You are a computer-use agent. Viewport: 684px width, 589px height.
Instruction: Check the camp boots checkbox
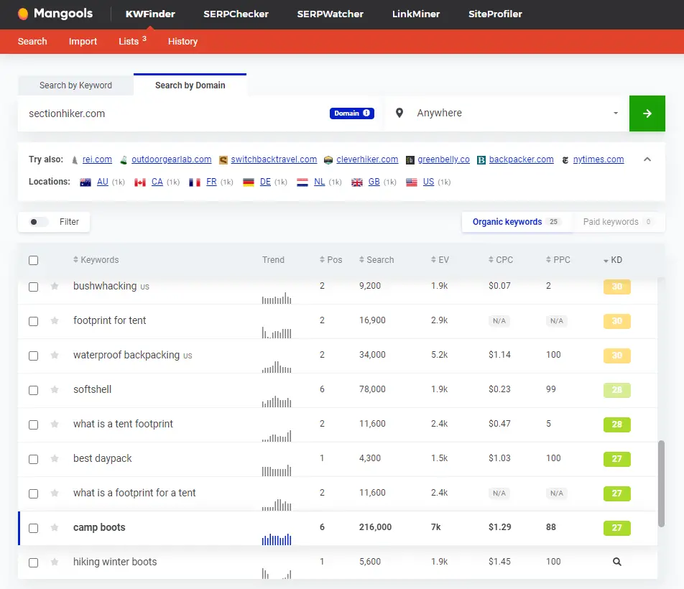pos(33,528)
